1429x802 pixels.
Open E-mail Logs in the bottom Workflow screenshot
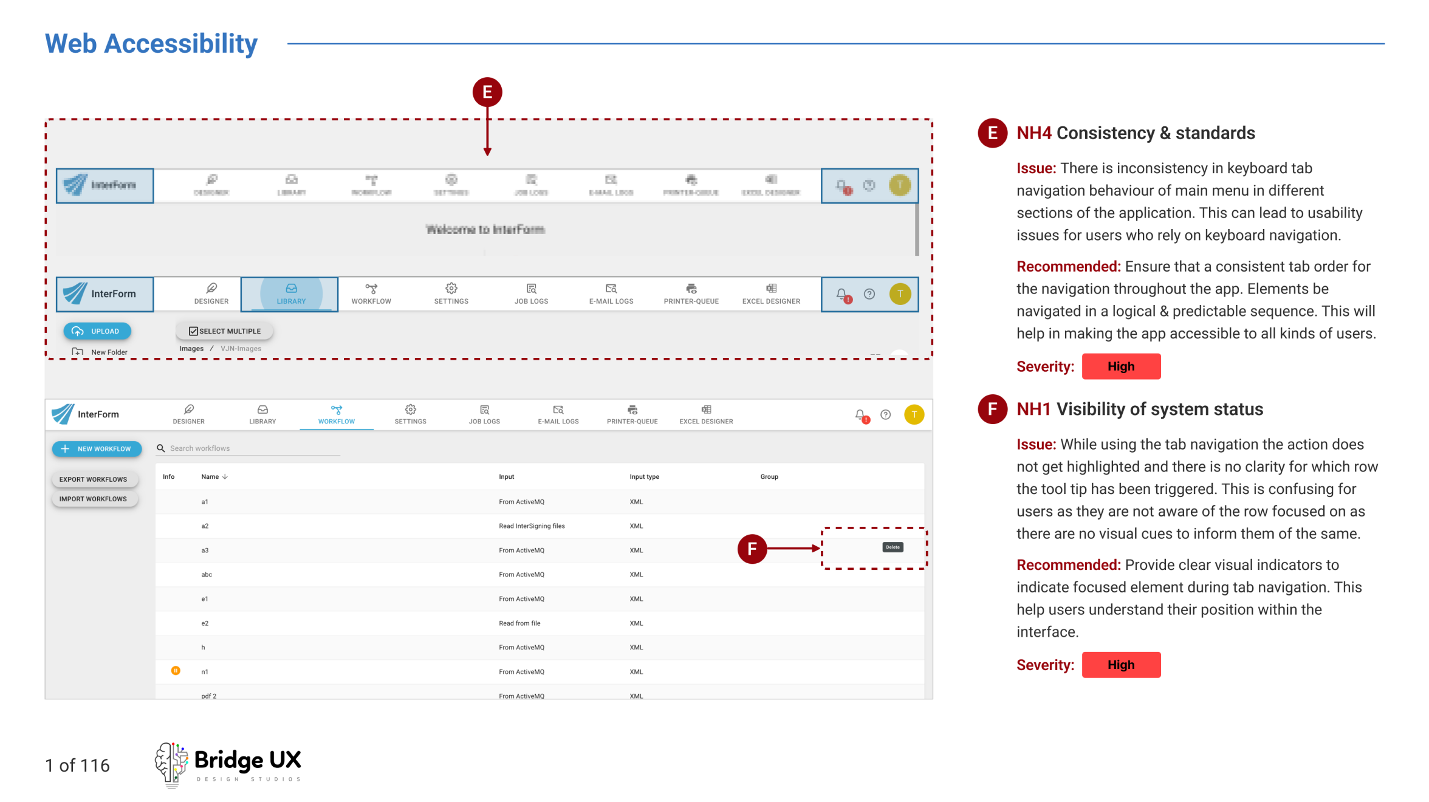558,415
